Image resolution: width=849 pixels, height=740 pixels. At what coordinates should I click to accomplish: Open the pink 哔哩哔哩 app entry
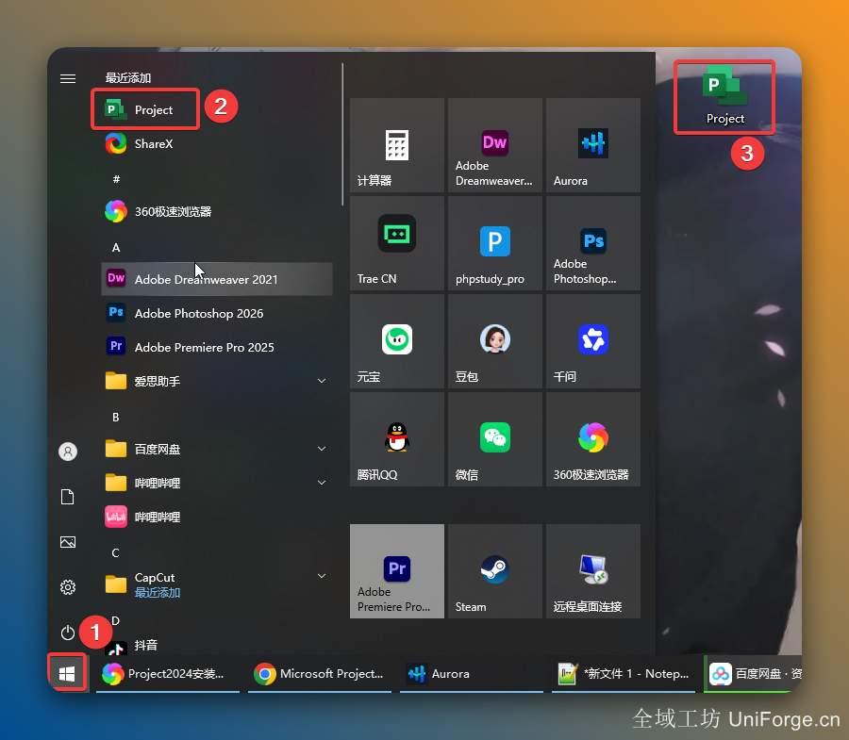217,517
